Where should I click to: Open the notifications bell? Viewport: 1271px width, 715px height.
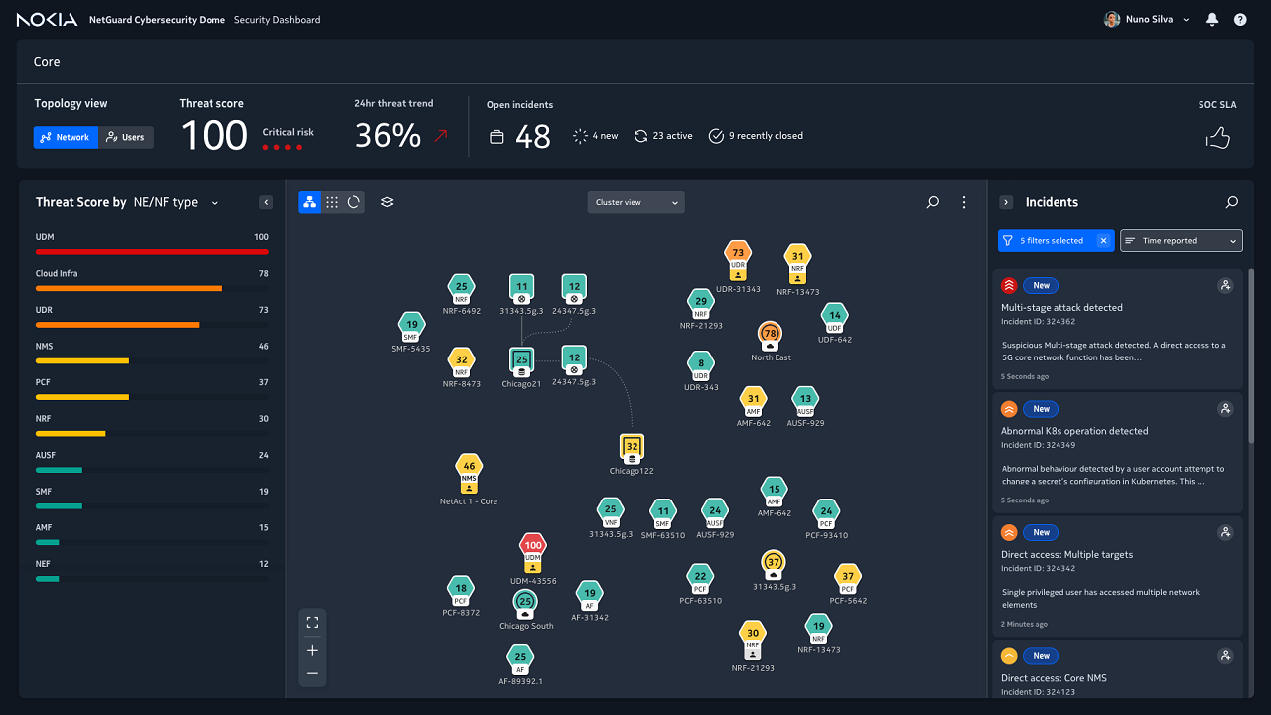click(1212, 20)
